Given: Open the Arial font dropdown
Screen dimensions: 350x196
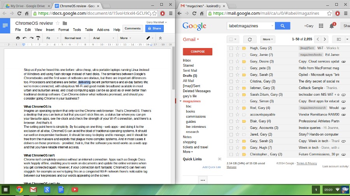Looking at the screenshot, I should tap(103, 38).
